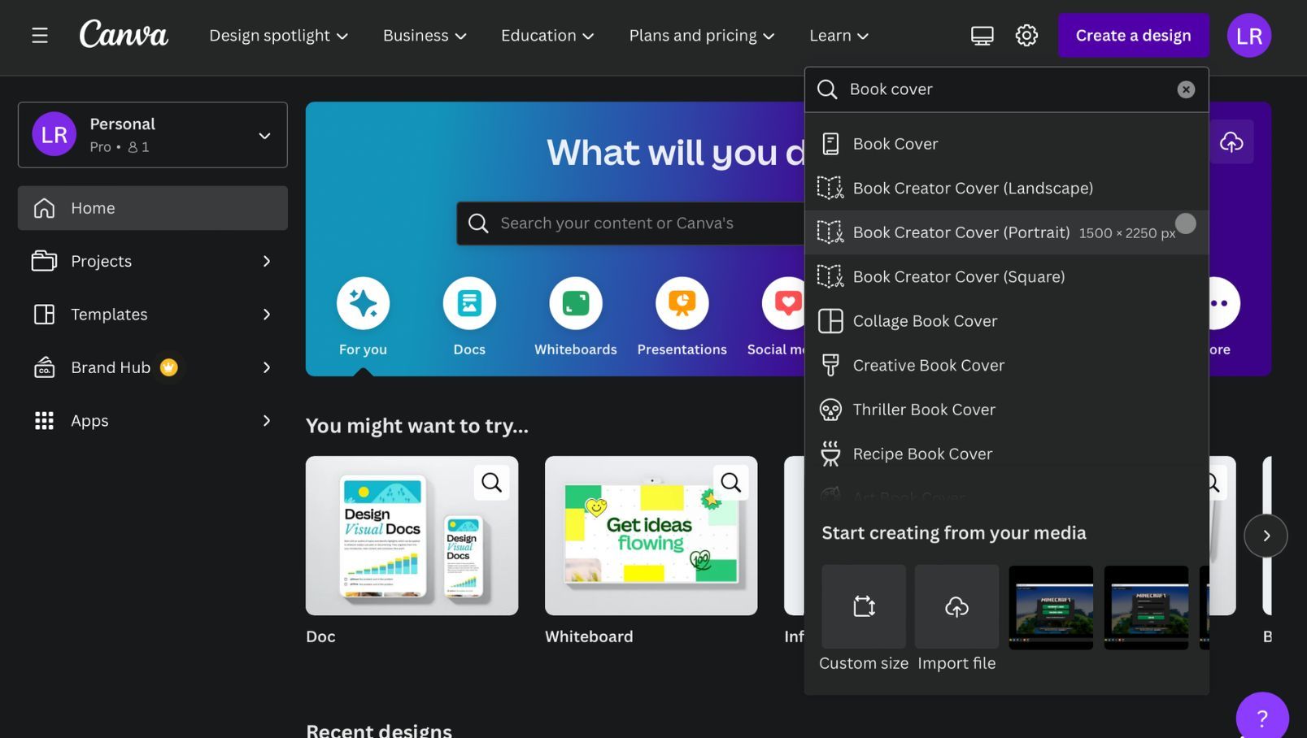The width and height of the screenshot is (1307, 738).
Task: Open Brand Hub from the sidebar
Action: point(109,367)
